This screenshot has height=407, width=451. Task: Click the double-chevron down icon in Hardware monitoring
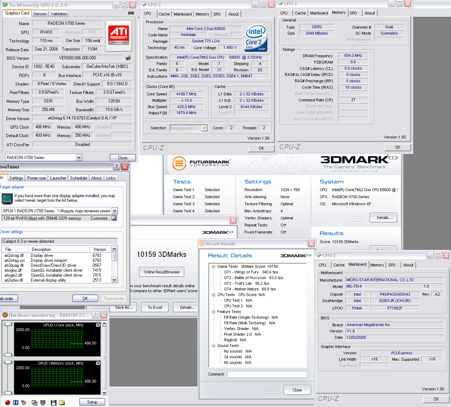click(x=43, y=402)
